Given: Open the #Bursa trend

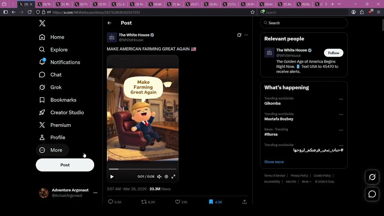Looking at the screenshot, I should 271,134.
